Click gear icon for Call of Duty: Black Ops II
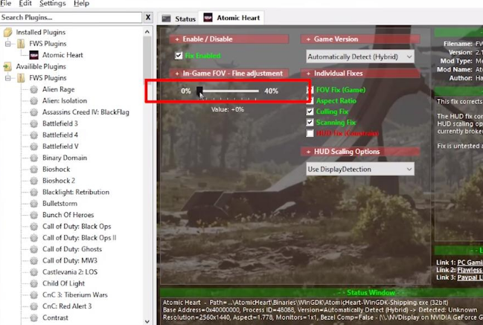Screen dimensions: 483x325 (x=34, y=238)
